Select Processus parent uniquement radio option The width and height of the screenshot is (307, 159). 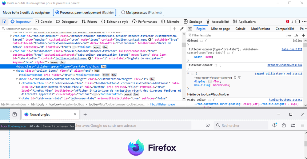coord(85,12)
